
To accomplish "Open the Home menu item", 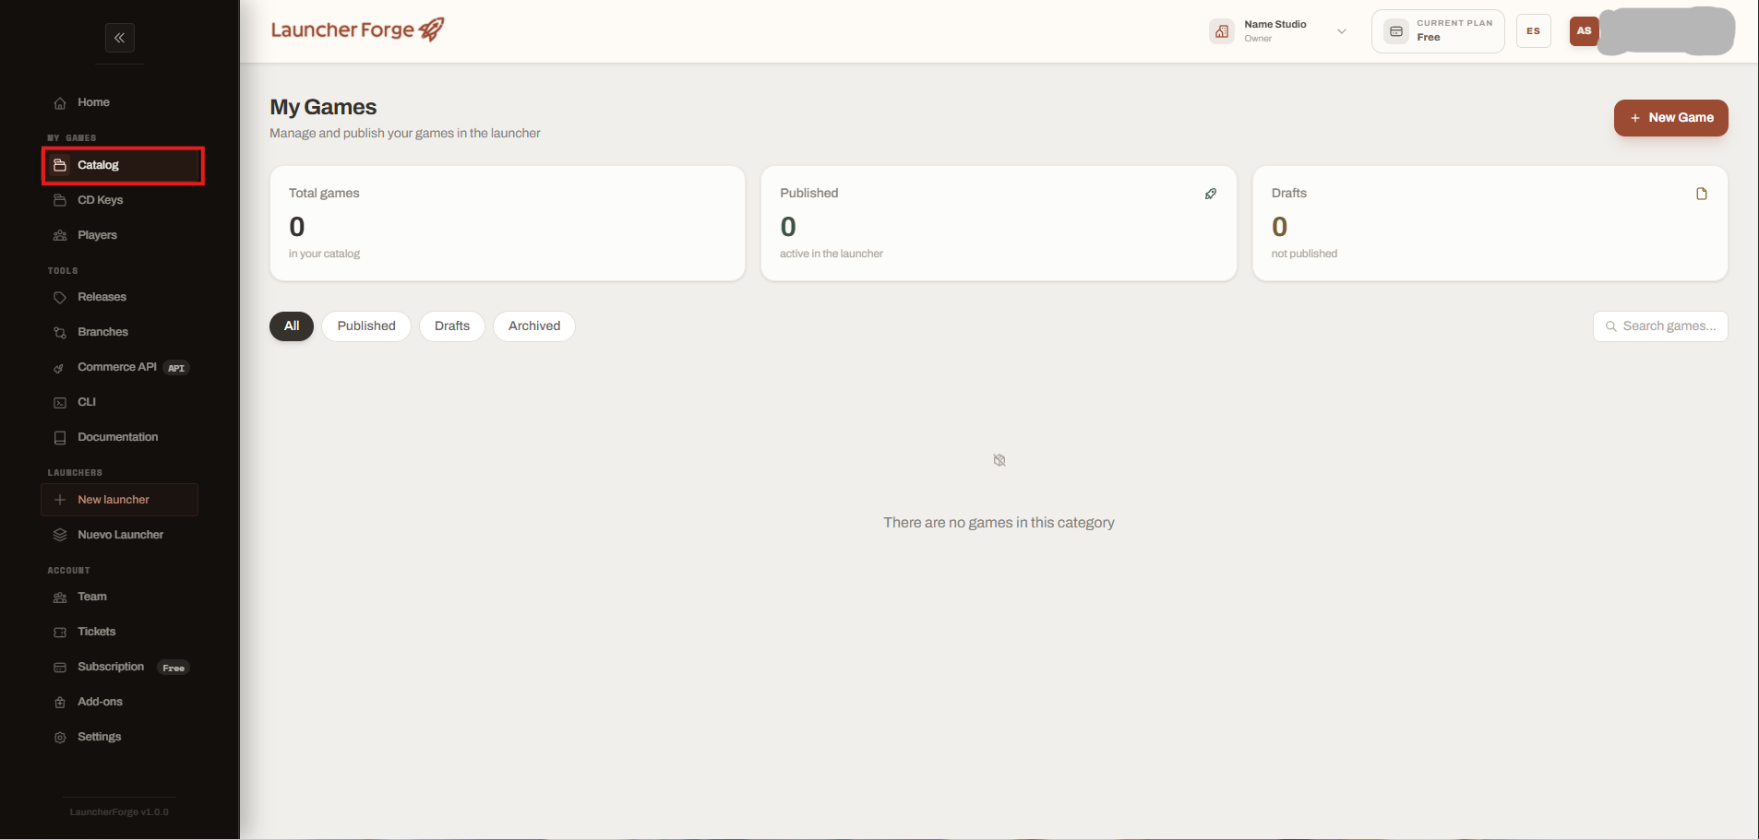I will coord(120,102).
